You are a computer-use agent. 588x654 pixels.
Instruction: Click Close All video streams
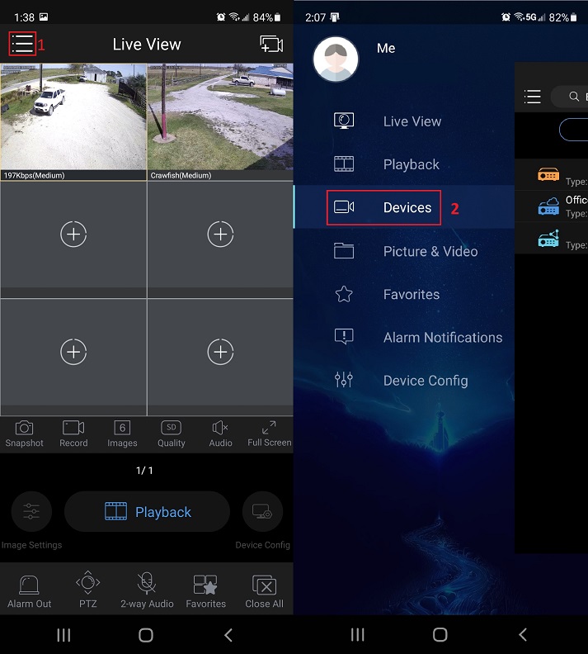pyautogui.click(x=264, y=590)
